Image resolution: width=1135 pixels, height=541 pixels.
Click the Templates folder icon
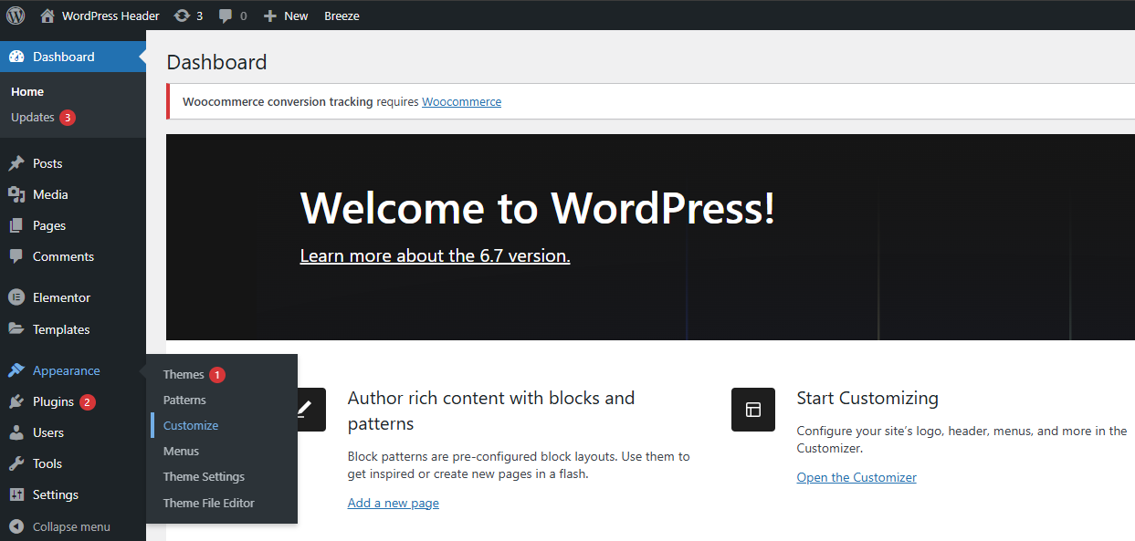(16, 329)
